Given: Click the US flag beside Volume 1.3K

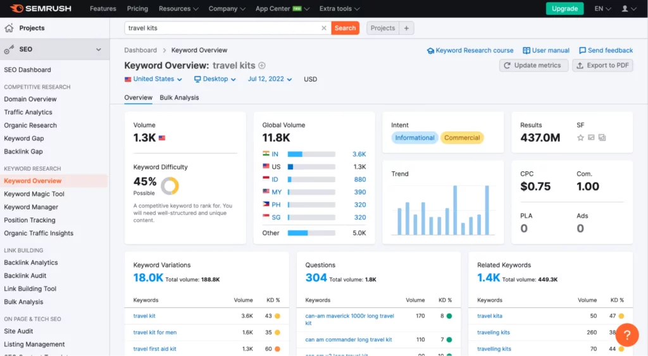Looking at the screenshot, I should coord(162,138).
